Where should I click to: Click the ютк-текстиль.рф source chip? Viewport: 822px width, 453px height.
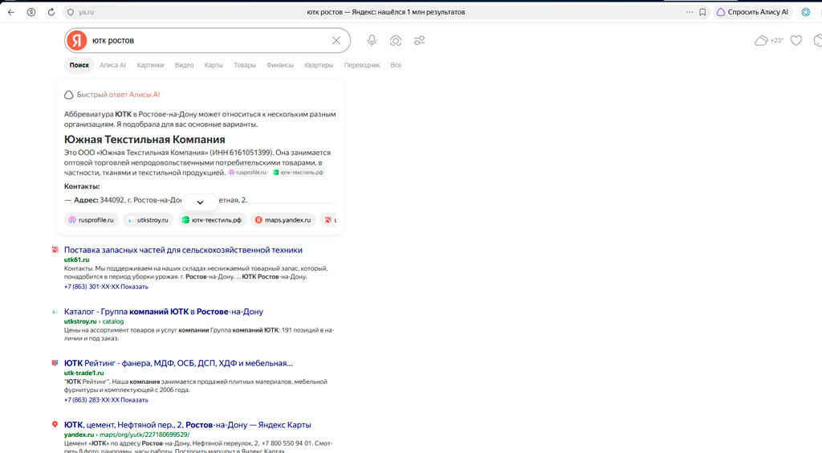point(212,220)
